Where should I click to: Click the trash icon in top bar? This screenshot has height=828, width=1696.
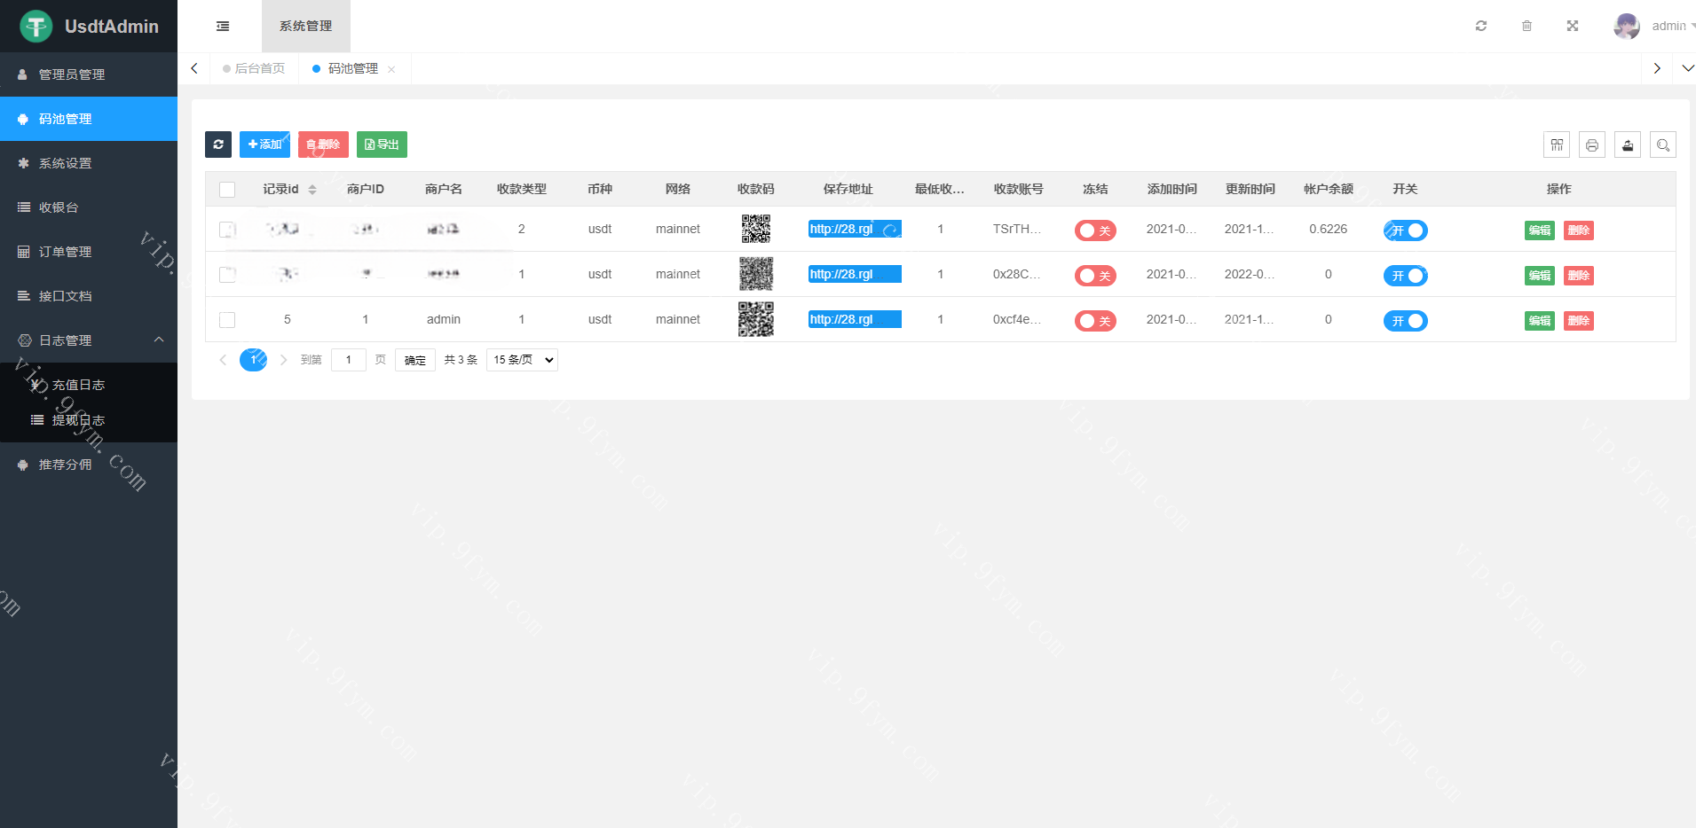1526,26
